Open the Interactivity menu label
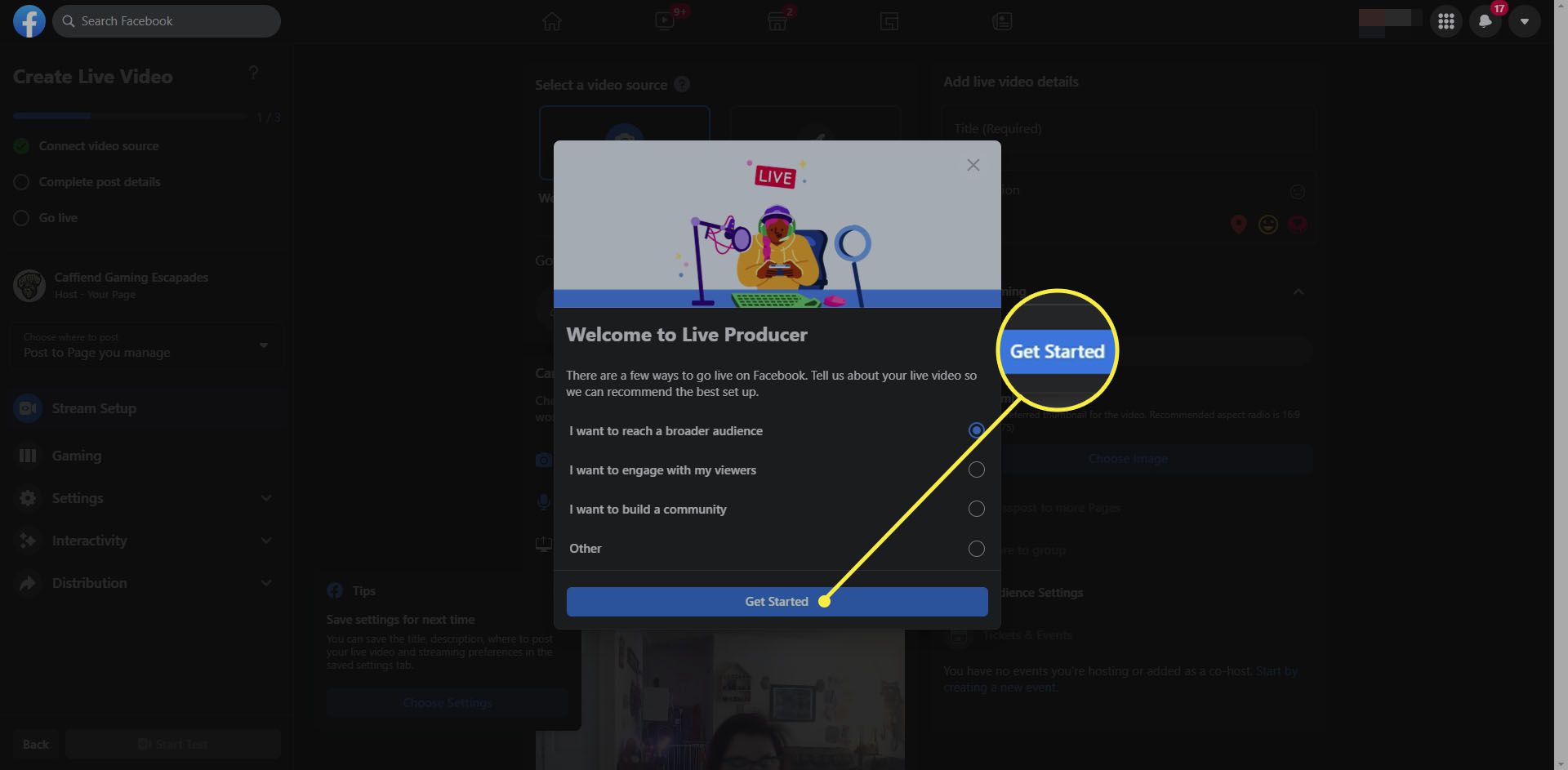 click(90, 541)
